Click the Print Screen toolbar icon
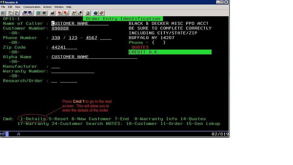The height and width of the screenshot is (165, 293). pos(3,13)
